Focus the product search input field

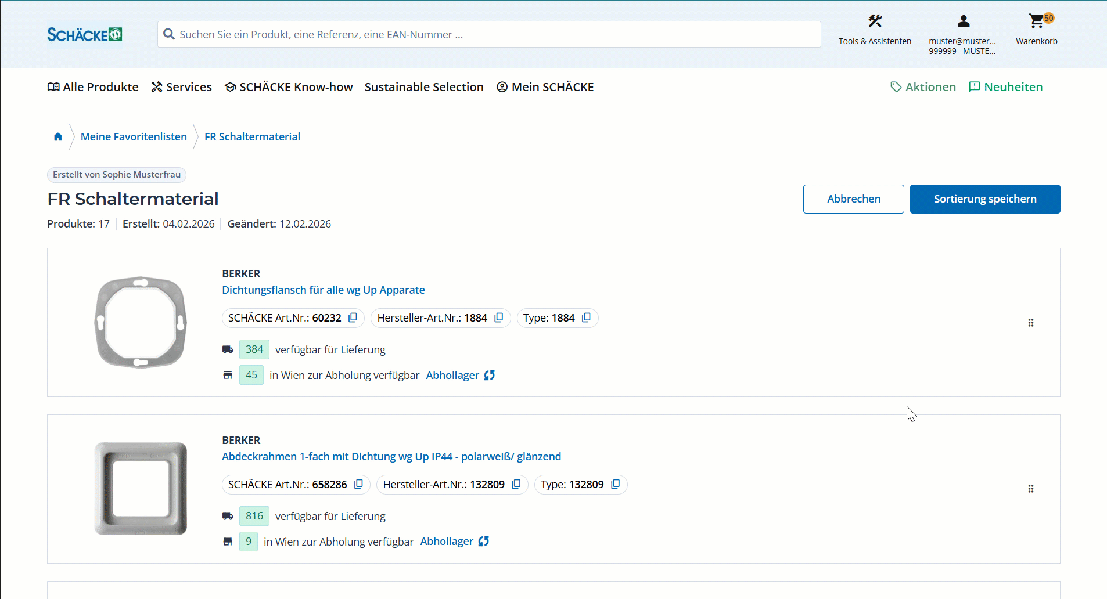(494, 35)
